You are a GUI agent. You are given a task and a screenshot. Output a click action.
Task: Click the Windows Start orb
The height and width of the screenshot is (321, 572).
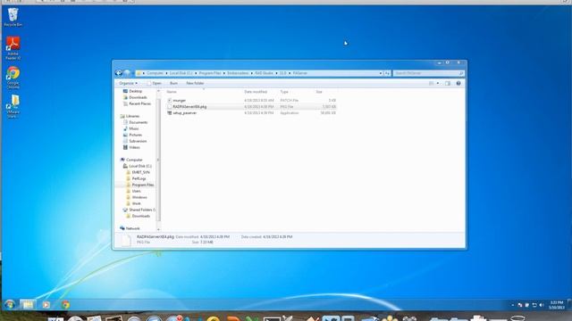click(10, 304)
